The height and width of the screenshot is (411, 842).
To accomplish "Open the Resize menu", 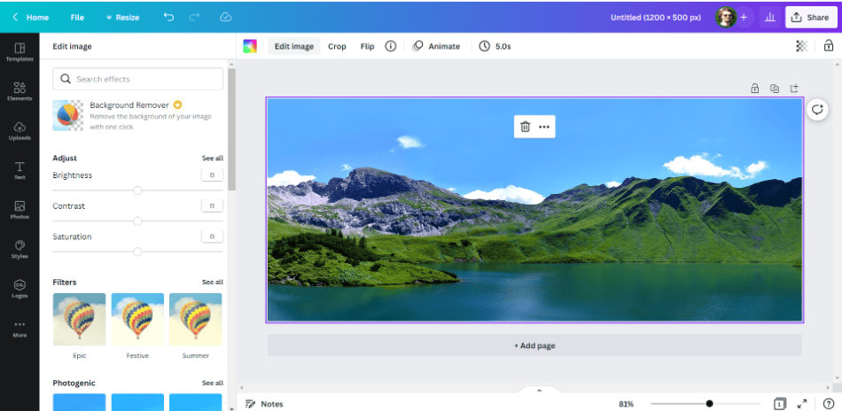I will tap(123, 17).
